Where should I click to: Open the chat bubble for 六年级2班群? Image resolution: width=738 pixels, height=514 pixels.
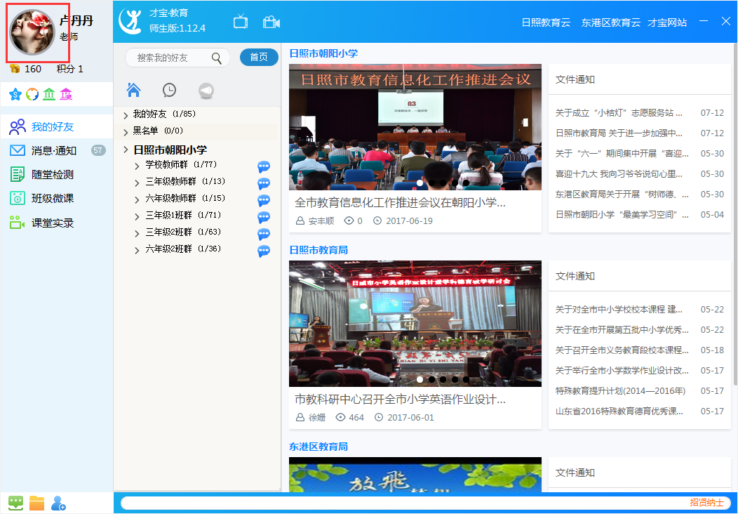264,251
